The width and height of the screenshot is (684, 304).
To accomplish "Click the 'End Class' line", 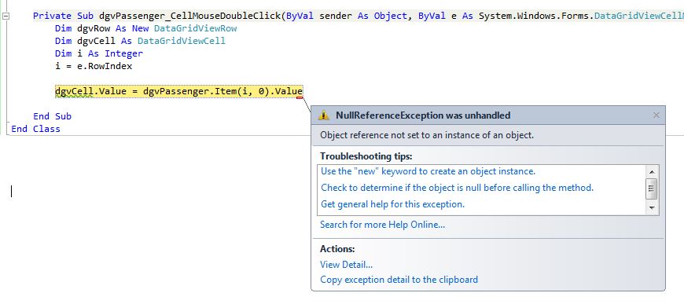I will 35,129.
